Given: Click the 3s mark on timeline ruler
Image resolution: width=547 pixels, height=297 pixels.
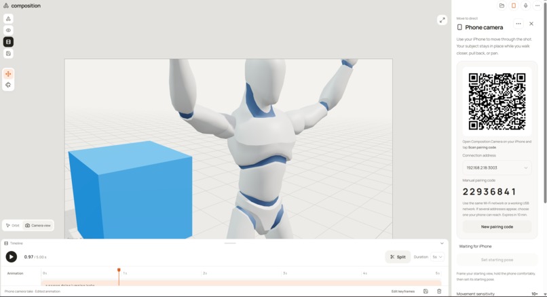Looking at the screenshot, I should 284,273.
